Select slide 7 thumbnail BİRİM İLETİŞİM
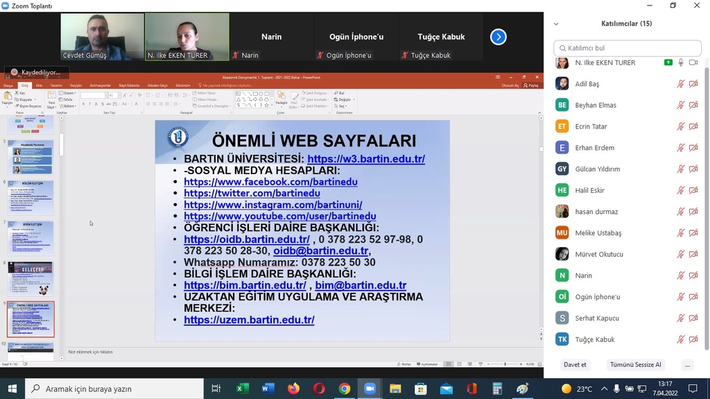The height and width of the screenshot is (399, 710). coord(31,238)
